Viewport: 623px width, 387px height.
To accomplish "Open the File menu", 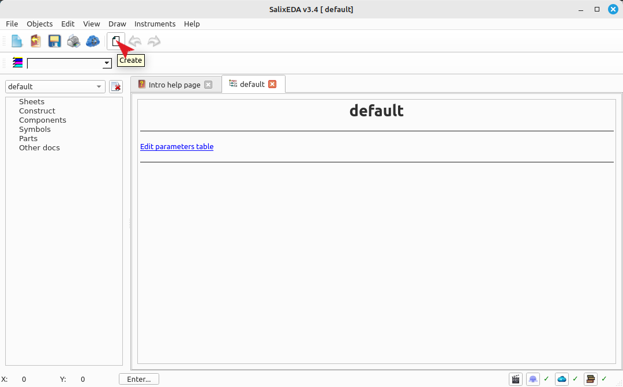I will (12, 24).
